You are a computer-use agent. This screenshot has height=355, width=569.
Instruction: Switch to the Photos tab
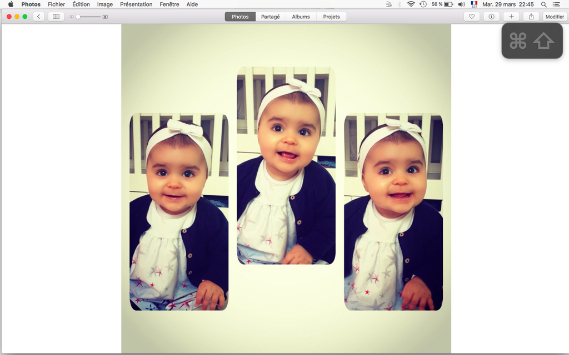240,17
